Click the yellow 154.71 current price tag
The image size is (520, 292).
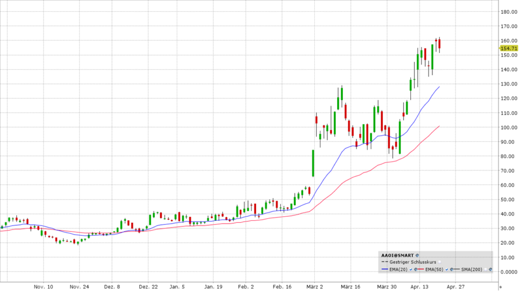pyautogui.click(x=509, y=48)
